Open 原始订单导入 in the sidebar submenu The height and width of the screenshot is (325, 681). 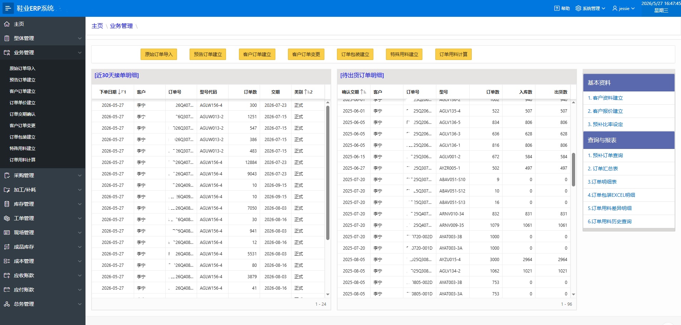[x=23, y=68]
